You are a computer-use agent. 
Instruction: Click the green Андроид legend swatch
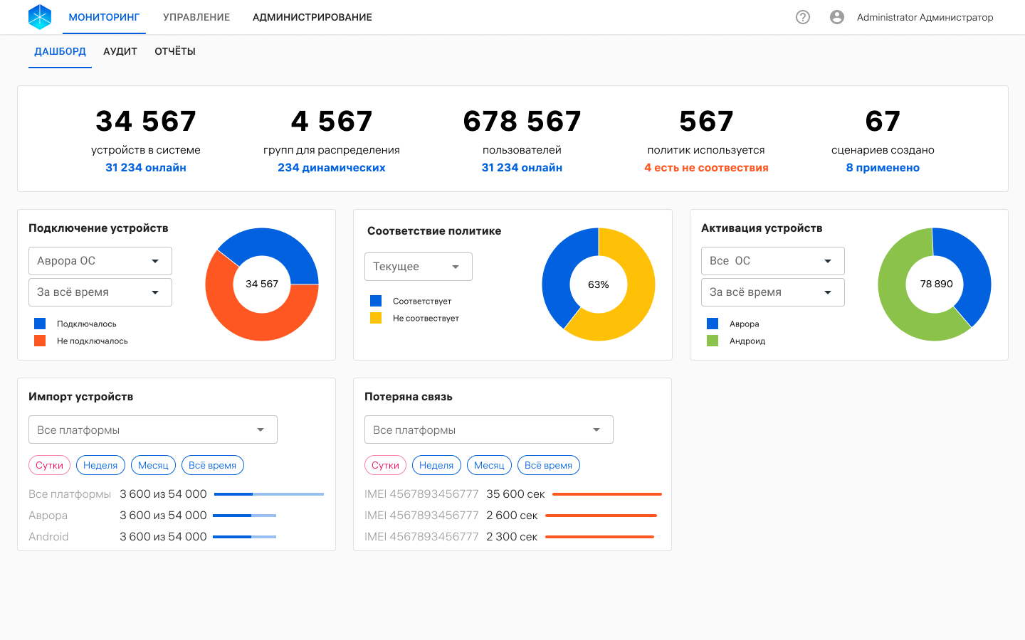[713, 341]
